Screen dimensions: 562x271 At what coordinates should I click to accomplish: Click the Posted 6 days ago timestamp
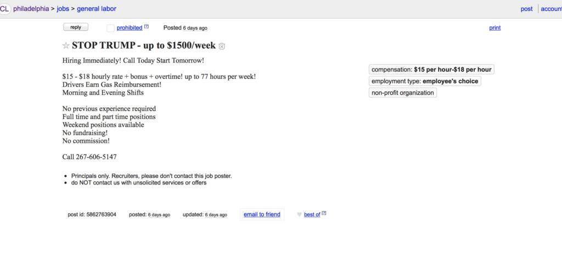pos(195,28)
